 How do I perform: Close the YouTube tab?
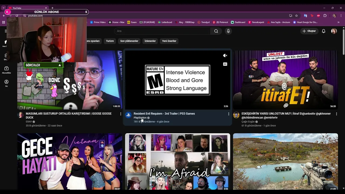[x=46, y=8]
